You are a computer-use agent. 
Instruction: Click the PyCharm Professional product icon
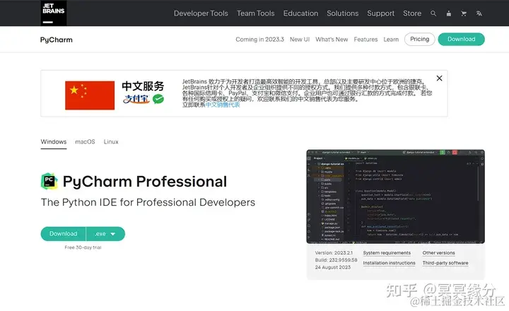[49, 181]
